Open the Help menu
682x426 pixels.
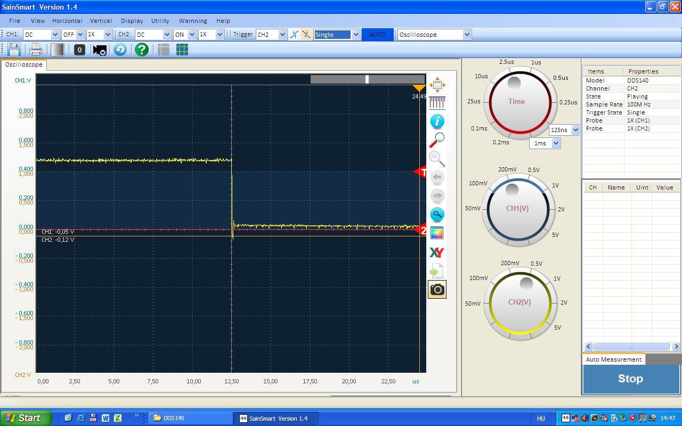coord(223,21)
